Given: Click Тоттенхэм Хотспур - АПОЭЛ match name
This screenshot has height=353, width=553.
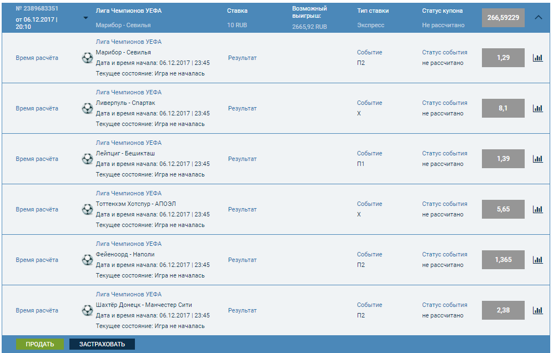Looking at the screenshot, I should pos(136,204).
